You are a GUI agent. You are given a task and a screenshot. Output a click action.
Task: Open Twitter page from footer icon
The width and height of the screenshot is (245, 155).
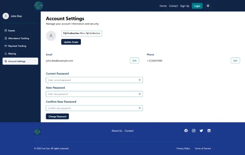[201, 130]
